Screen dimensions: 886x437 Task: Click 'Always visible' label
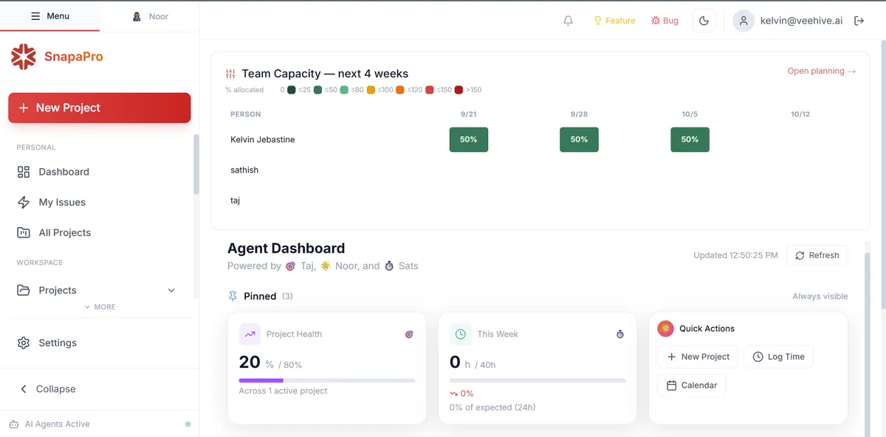click(x=820, y=296)
